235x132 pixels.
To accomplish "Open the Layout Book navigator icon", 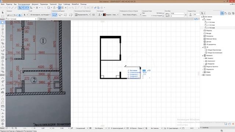I will tap(229, 13).
